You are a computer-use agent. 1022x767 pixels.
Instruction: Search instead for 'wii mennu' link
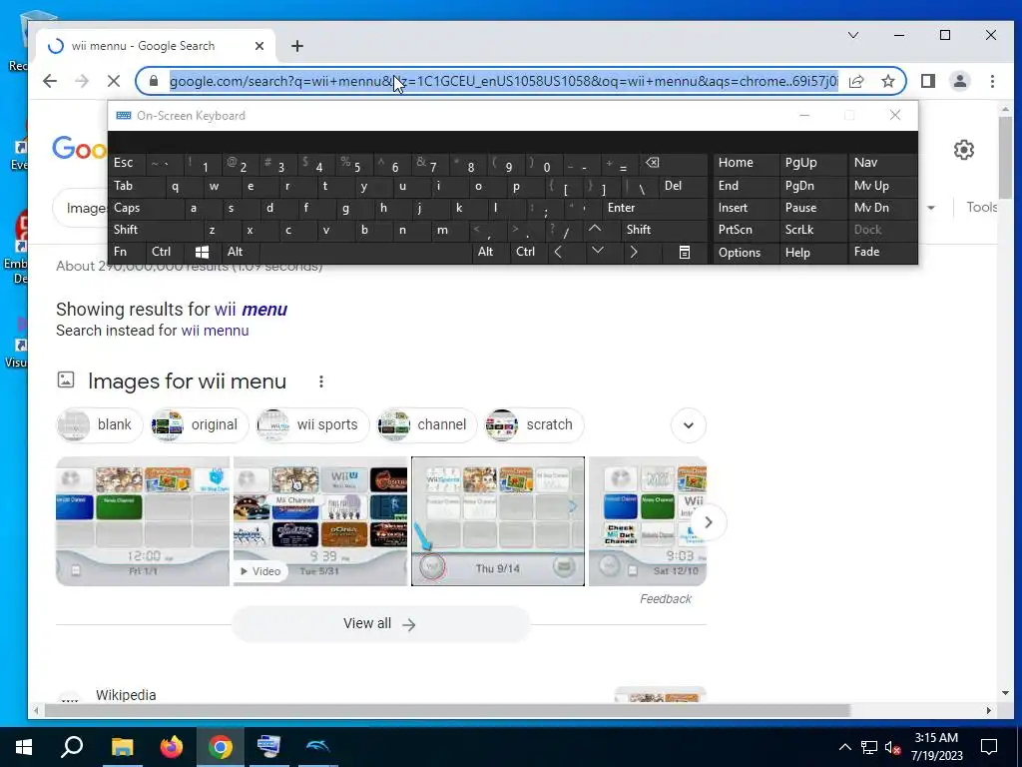point(216,331)
